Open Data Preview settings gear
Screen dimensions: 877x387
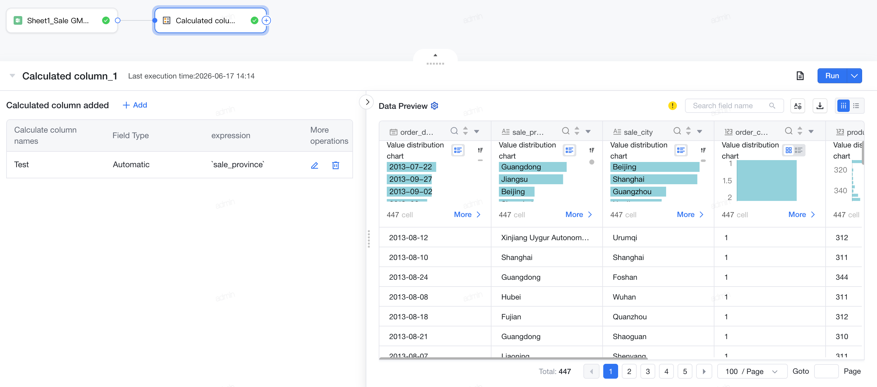click(434, 106)
